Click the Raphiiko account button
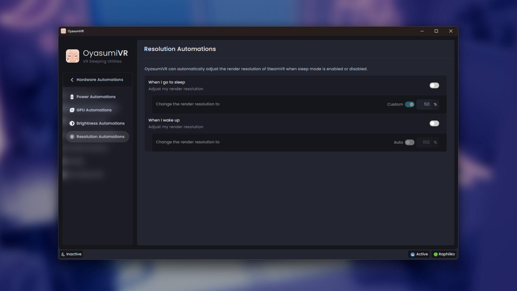This screenshot has width=517, height=291. [x=444, y=254]
